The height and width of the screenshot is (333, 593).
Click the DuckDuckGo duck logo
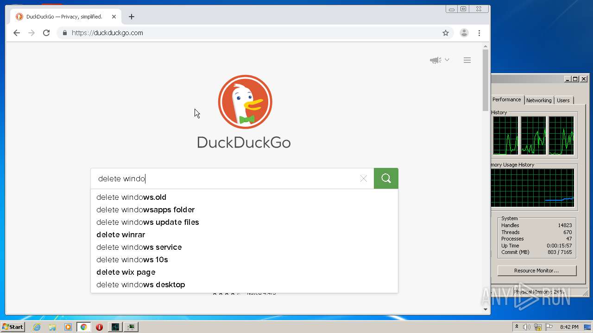245,102
